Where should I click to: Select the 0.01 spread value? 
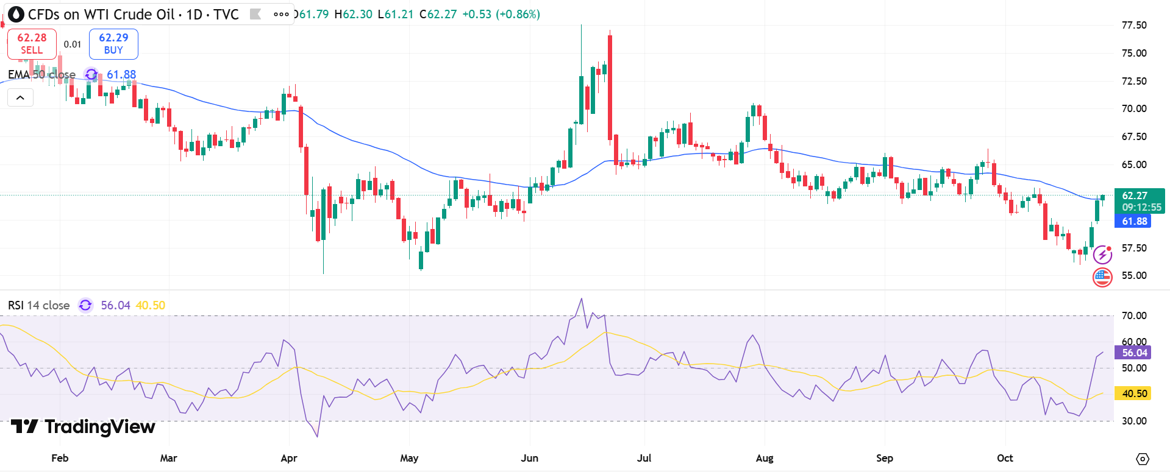(73, 44)
